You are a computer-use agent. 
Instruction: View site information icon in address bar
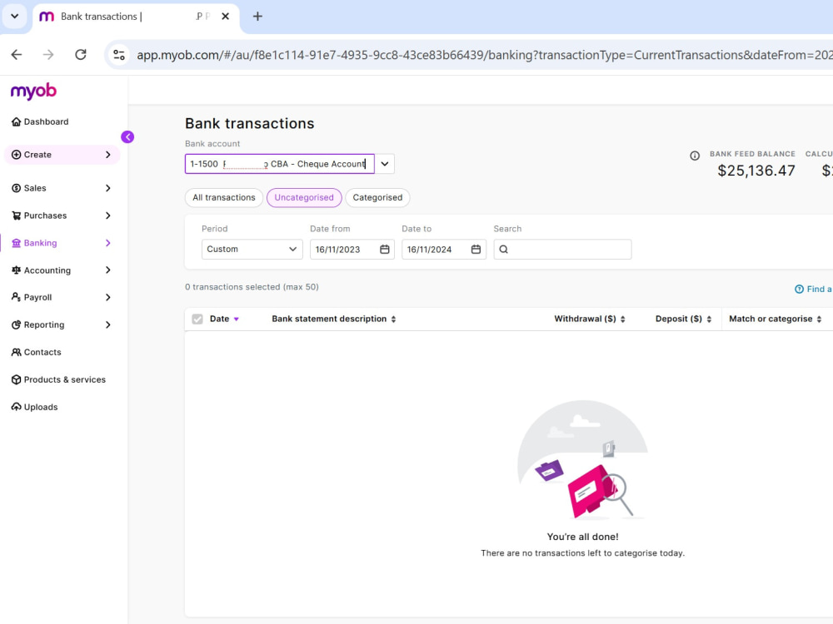119,55
